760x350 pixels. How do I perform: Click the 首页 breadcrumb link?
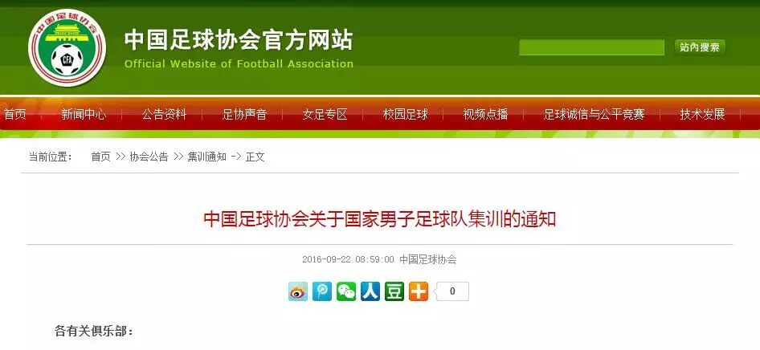[100, 157]
